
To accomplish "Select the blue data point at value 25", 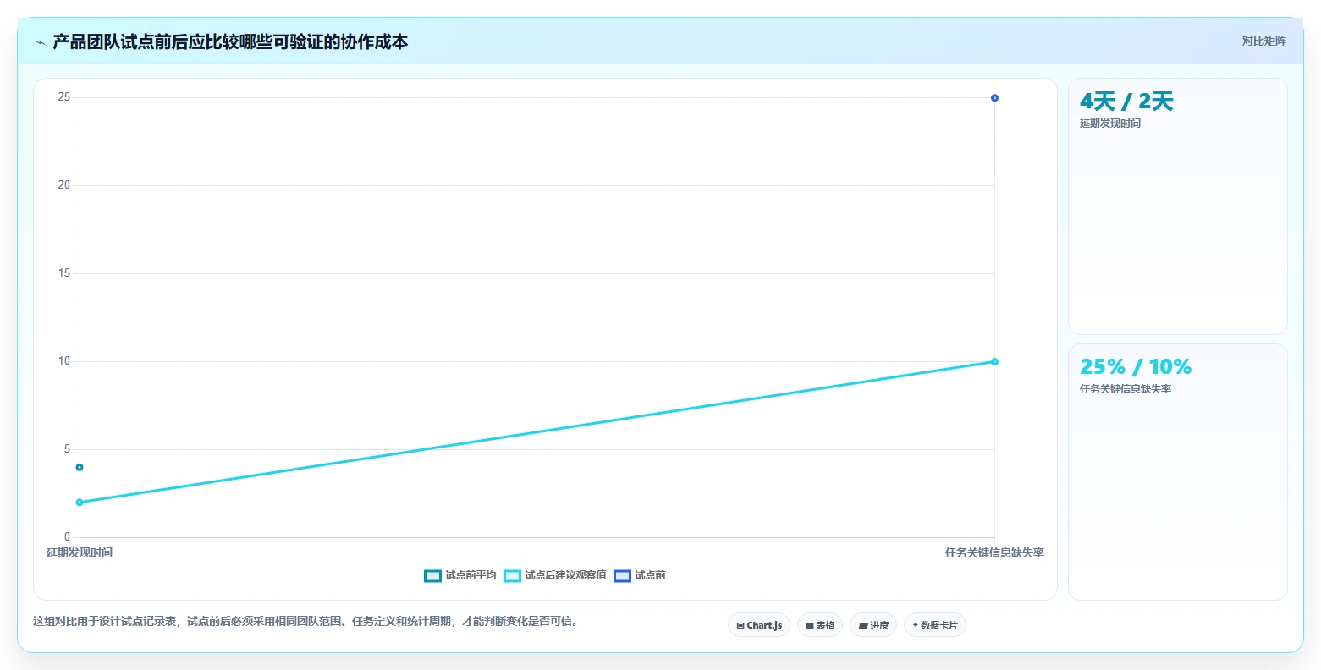I will pos(994,98).
